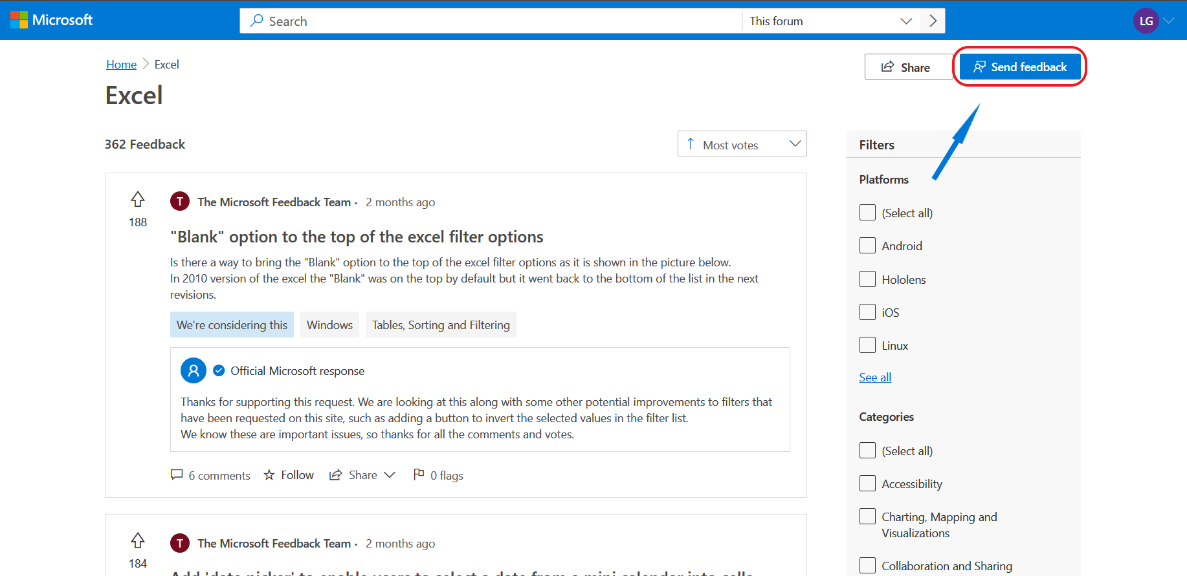Click the Microsoft logo
The width and height of the screenshot is (1187, 576).
52,20
